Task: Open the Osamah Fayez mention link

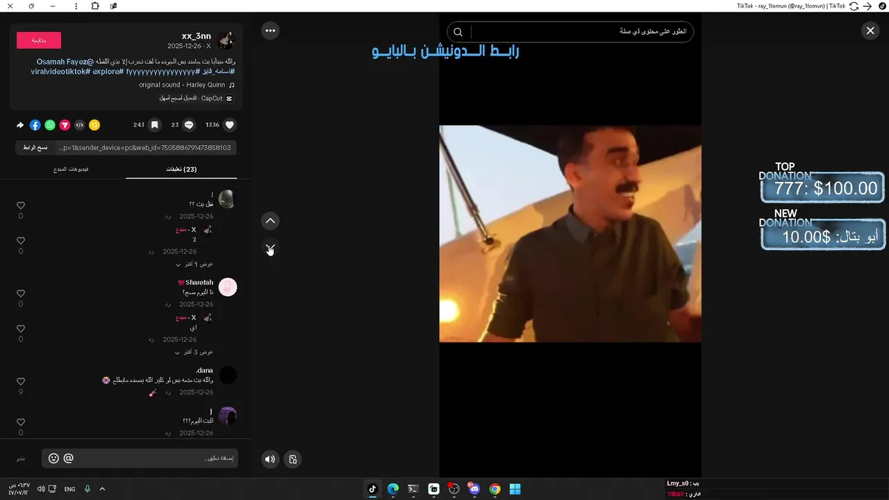Action: click(64, 62)
